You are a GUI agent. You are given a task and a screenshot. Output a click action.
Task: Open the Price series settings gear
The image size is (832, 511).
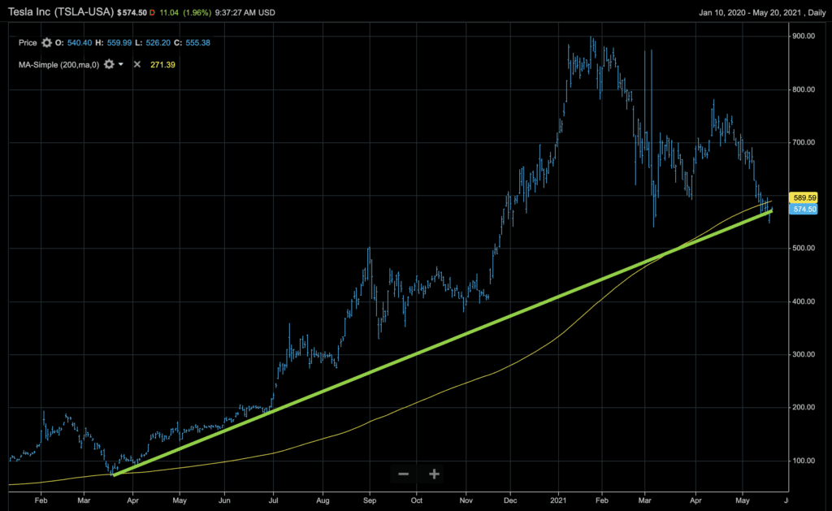pos(46,42)
